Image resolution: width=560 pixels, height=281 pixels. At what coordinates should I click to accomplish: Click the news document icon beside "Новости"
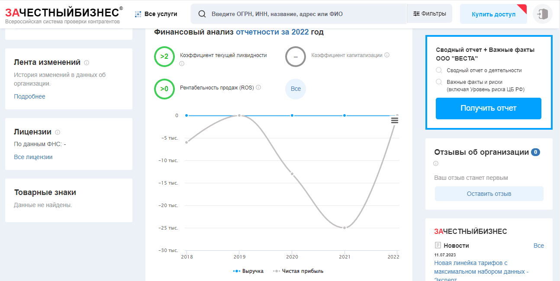[438, 245]
